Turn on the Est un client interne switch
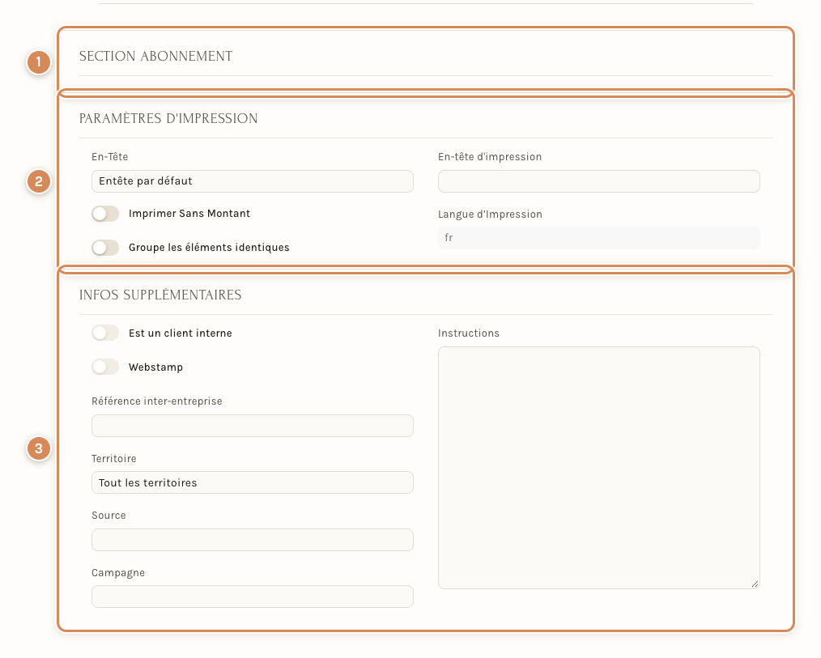The width and height of the screenshot is (821, 658). coord(105,333)
